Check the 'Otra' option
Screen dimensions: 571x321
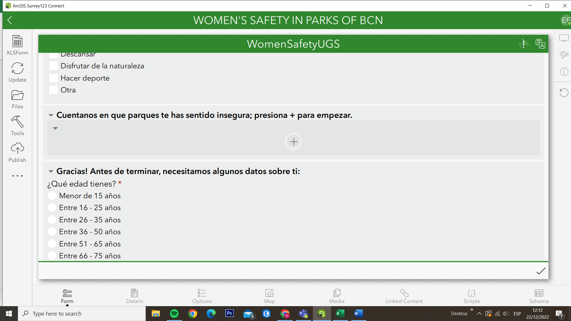point(53,89)
